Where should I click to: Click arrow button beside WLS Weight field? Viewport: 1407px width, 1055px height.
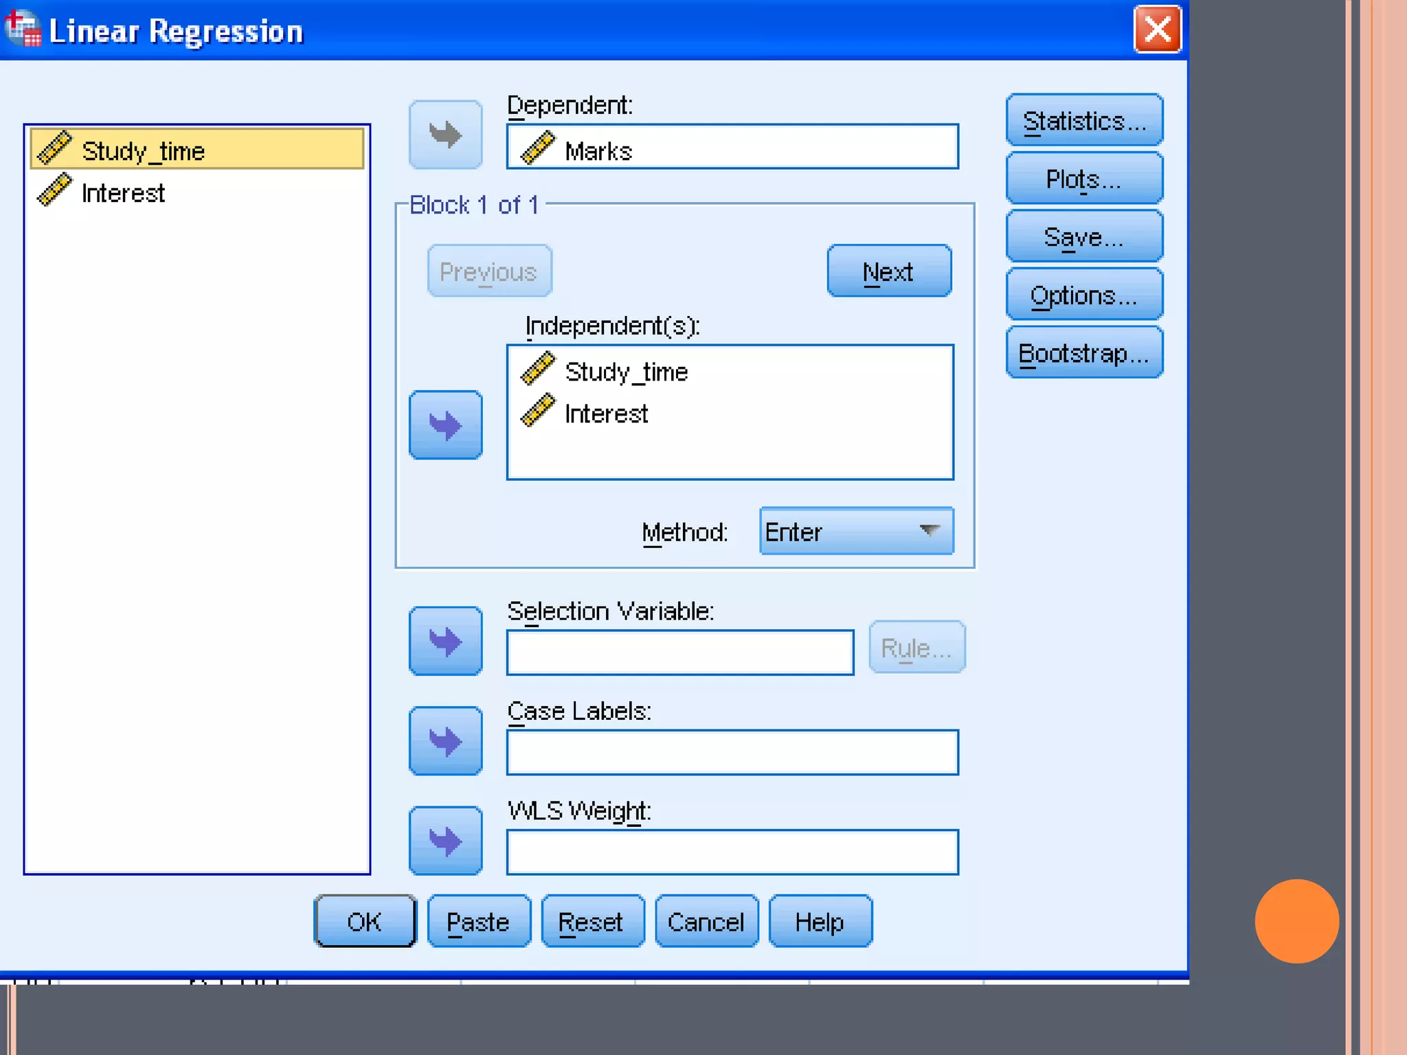[445, 841]
